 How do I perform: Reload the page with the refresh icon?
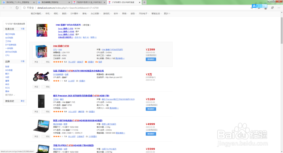coord(17,8)
